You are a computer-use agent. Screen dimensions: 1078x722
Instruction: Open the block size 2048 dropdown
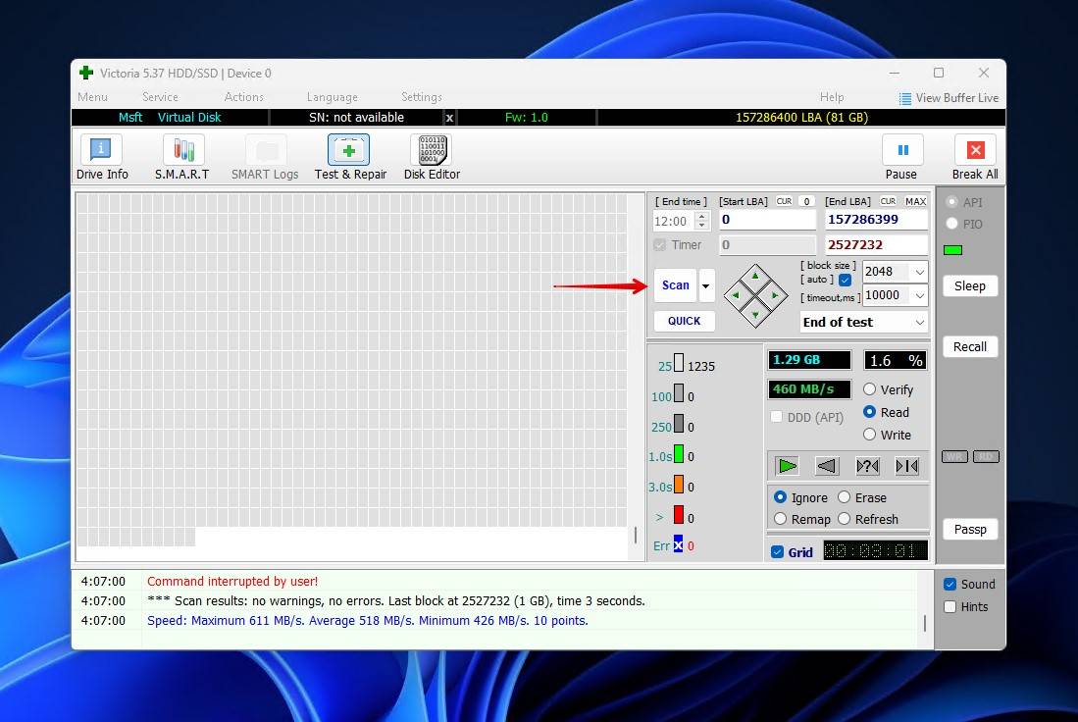[x=919, y=273]
